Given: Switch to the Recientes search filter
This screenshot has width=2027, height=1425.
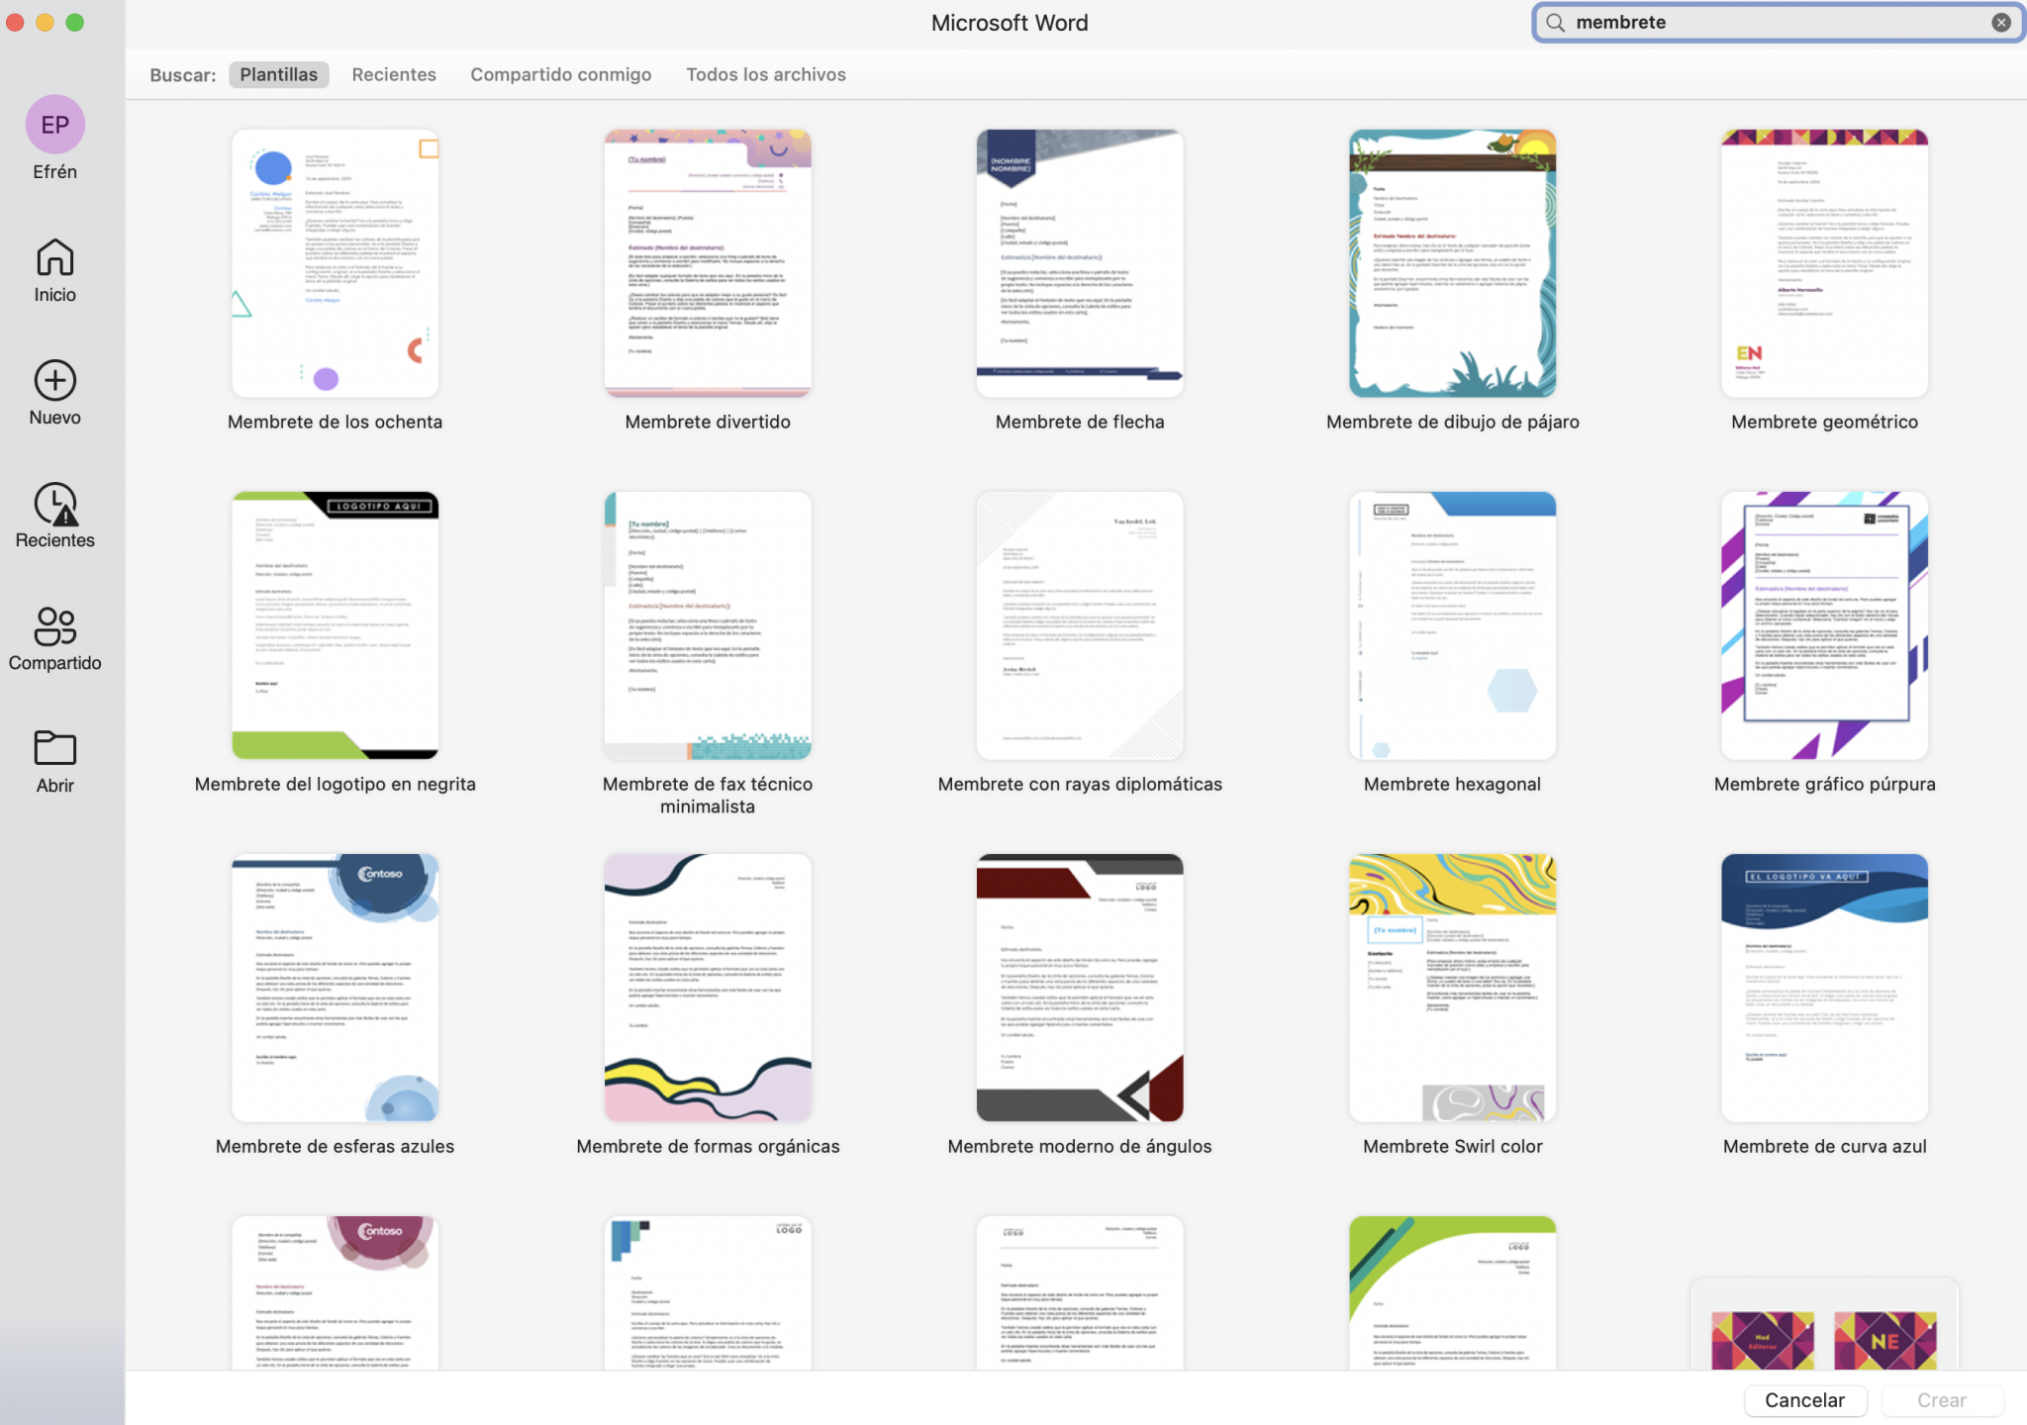Looking at the screenshot, I should (394, 74).
